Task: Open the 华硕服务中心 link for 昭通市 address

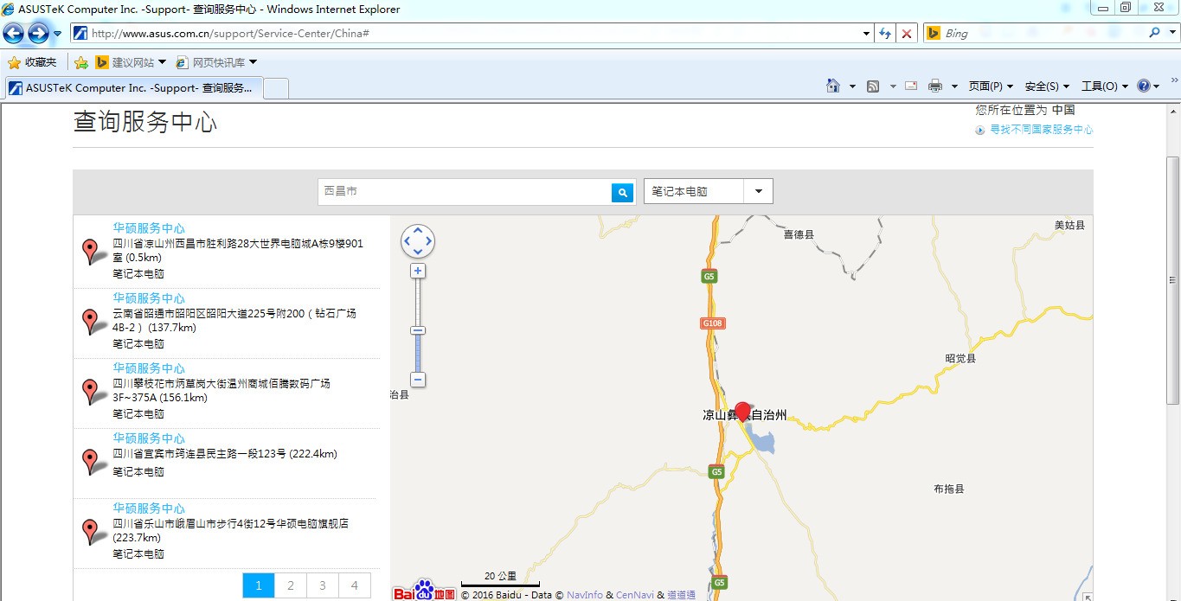Action: click(x=149, y=298)
